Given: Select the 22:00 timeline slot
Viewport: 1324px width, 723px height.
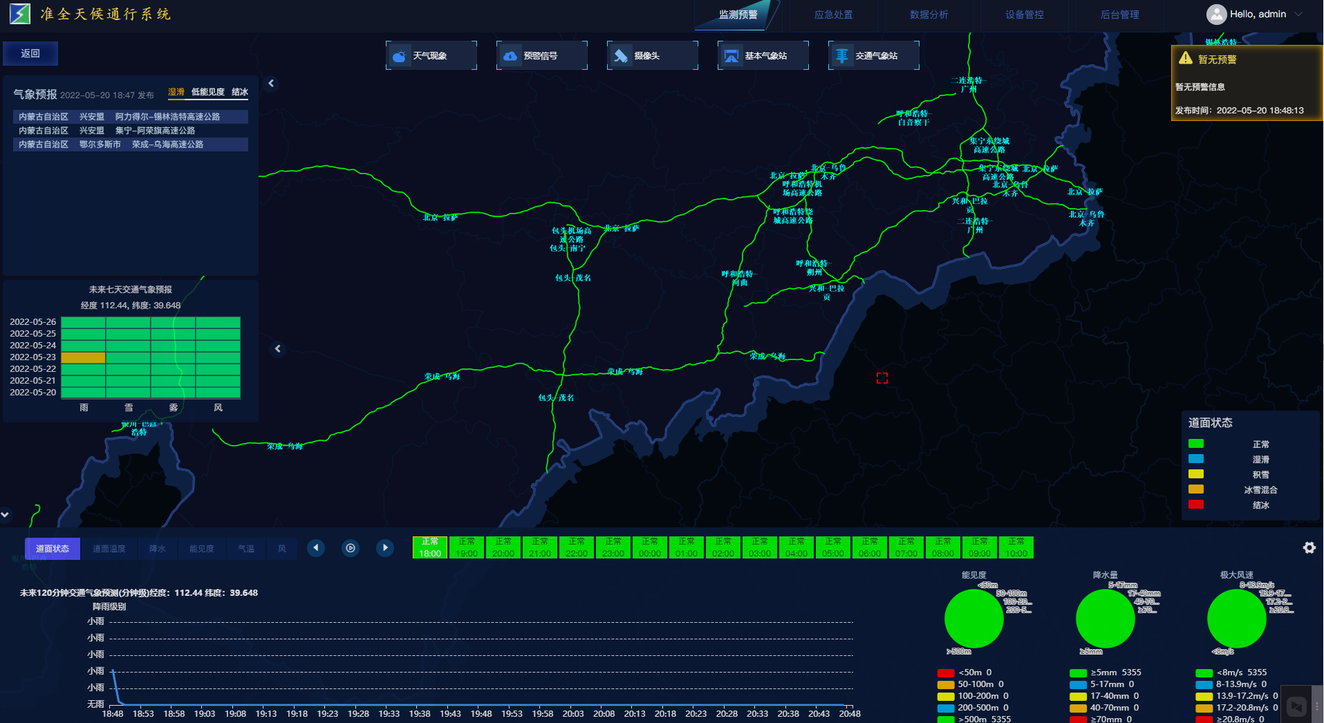Looking at the screenshot, I should [x=576, y=547].
